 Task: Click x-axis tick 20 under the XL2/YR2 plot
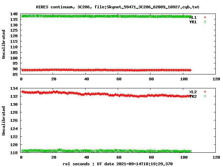(x=54, y=157)
